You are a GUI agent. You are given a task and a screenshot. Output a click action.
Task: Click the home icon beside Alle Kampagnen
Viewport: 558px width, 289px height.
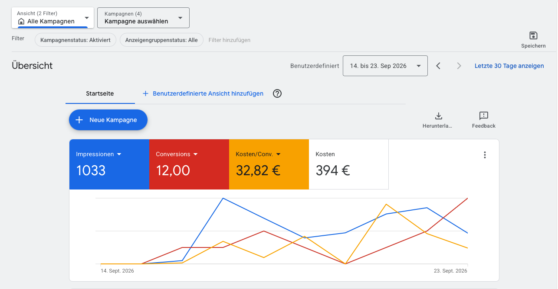(21, 21)
